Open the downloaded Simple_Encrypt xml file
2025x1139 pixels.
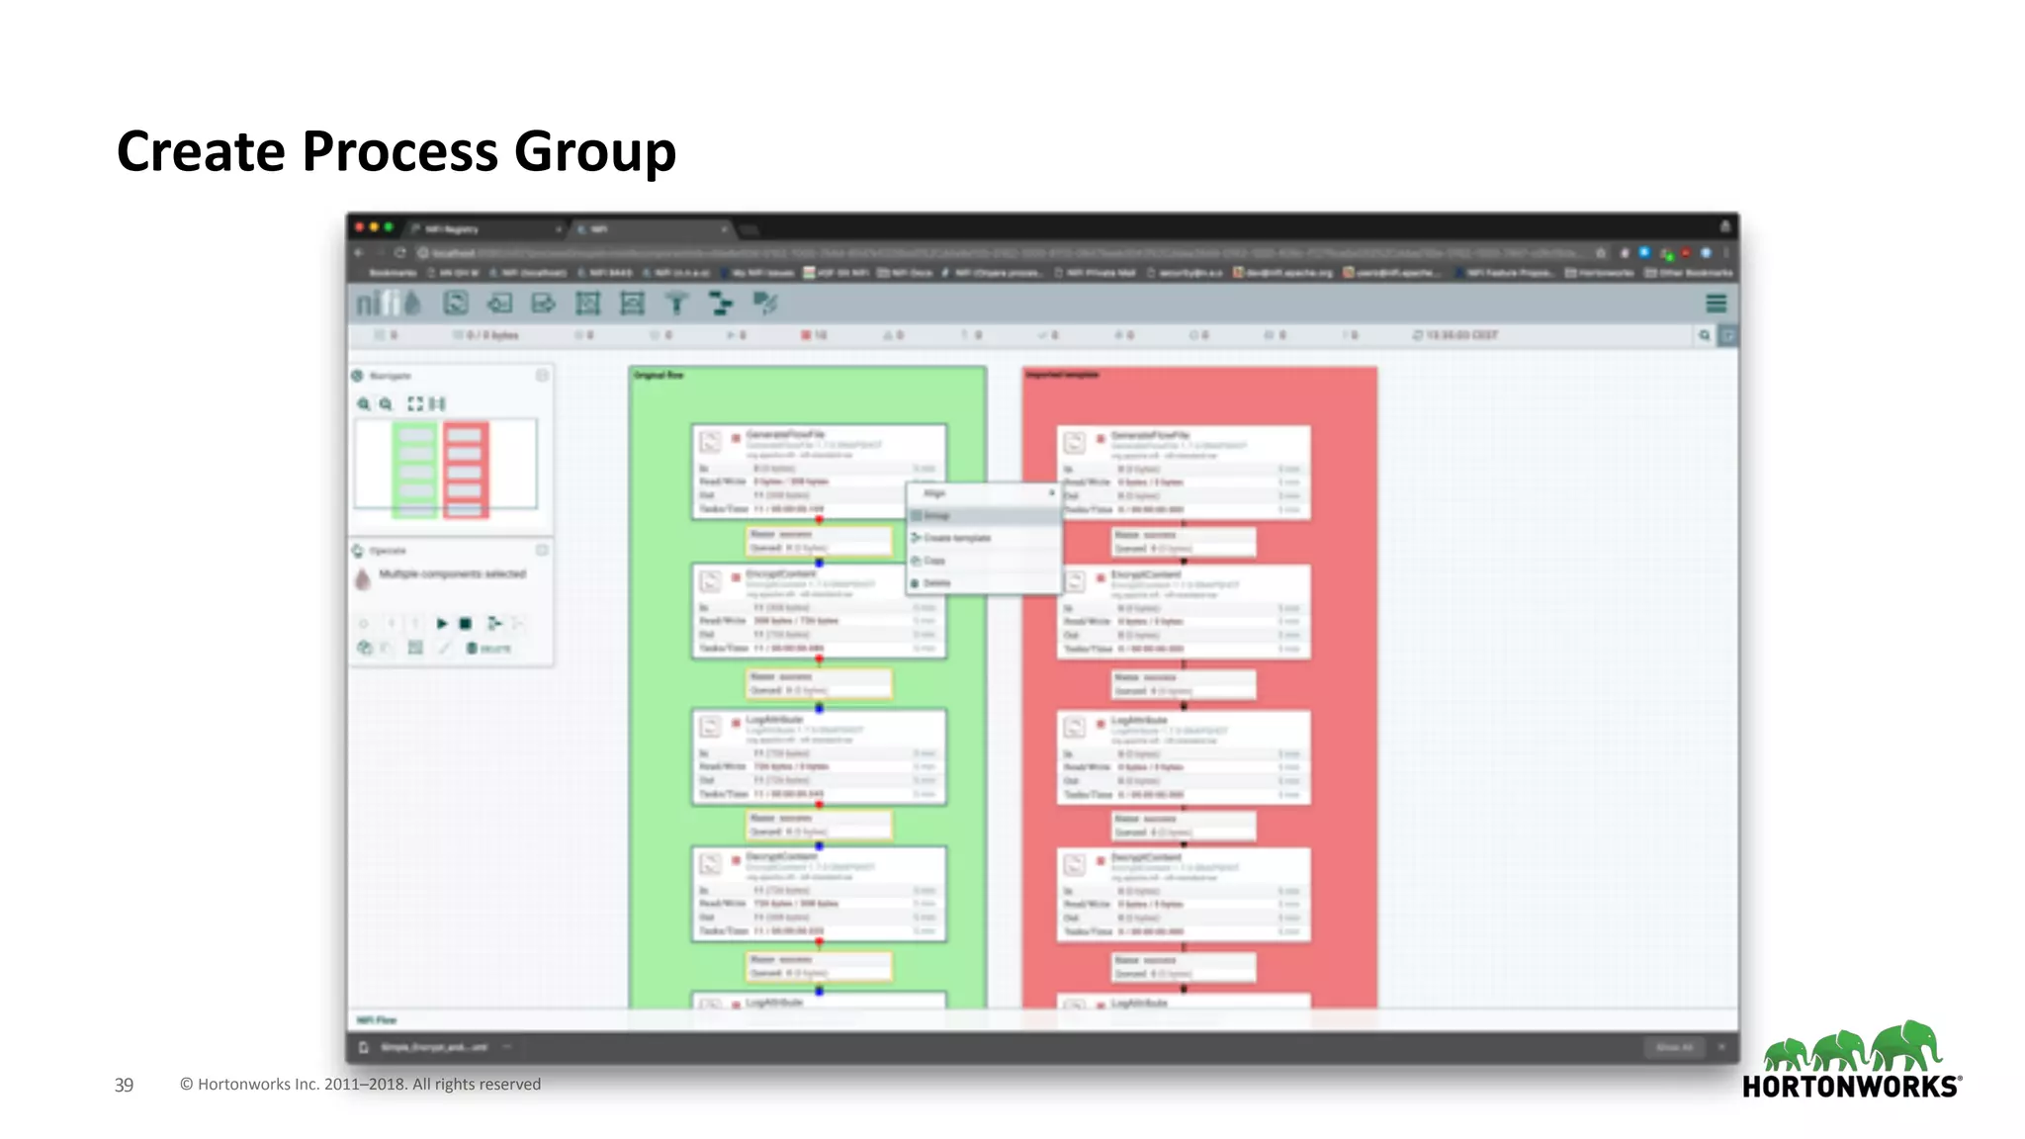(x=433, y=1047)
